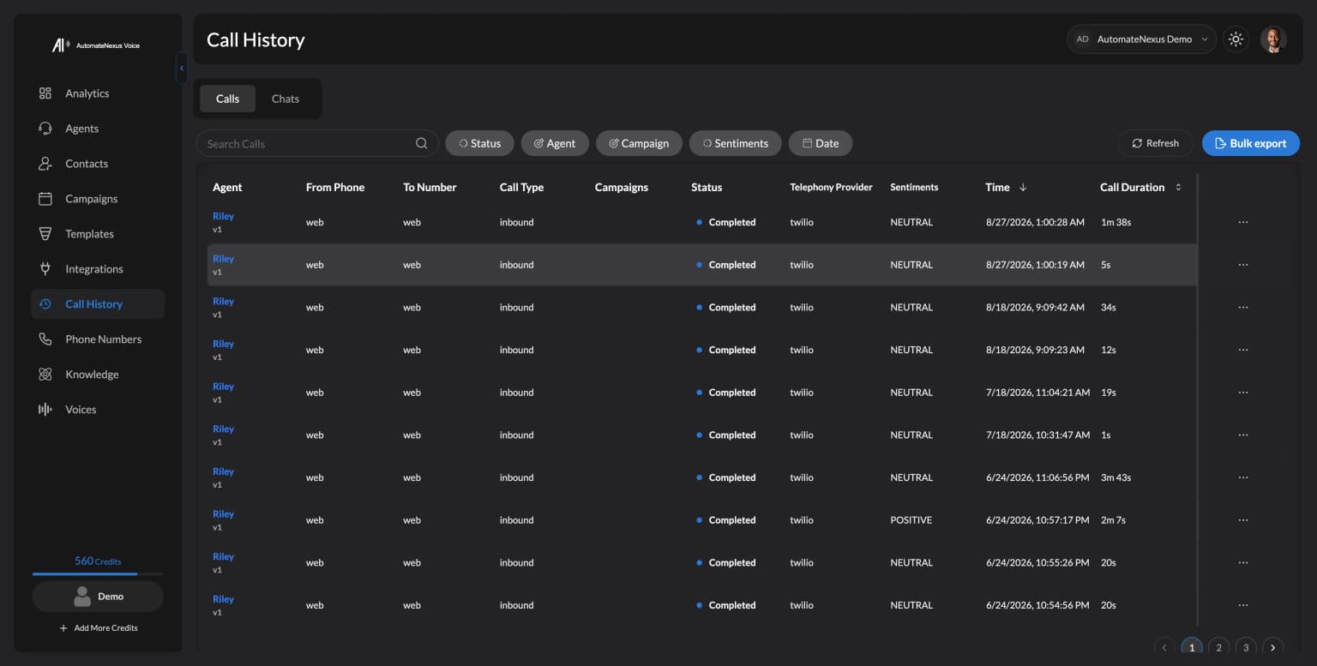Screen dimensions: 1317x666
Task: Go to pagination page 2
Action: [1218, 647]
